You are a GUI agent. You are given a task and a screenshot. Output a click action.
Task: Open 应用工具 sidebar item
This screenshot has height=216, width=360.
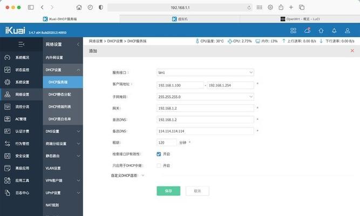point(21,180)
